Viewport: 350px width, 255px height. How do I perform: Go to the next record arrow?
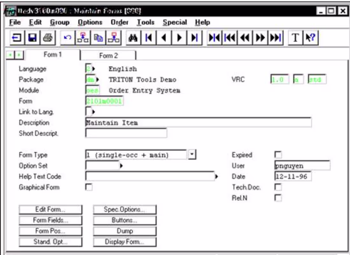pyautogui.click(x=179, y=38)
